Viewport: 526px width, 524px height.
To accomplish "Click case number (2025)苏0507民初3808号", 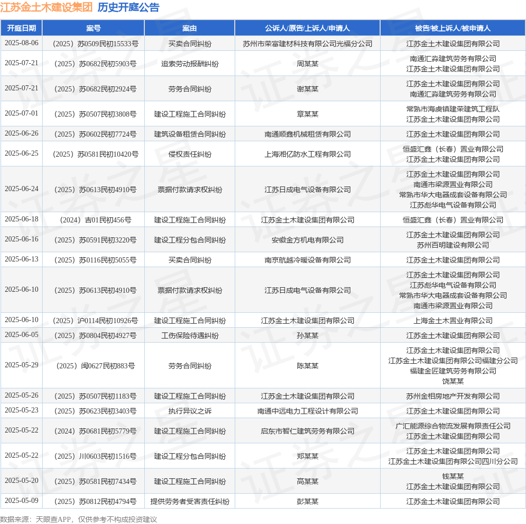I will (x=96, y=114).
